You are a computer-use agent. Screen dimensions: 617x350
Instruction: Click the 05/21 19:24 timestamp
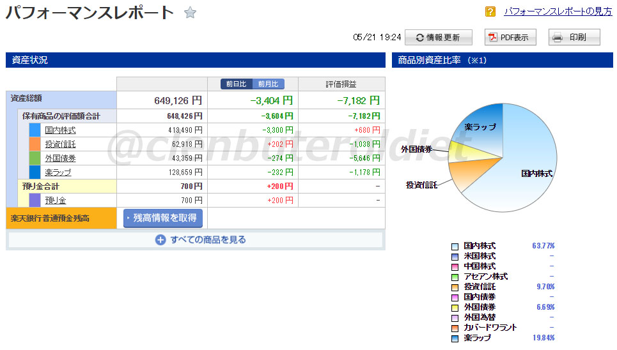pos(377,37)
